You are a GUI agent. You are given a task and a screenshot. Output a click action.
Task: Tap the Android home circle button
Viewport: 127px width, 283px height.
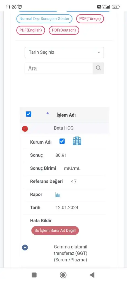click(x=63, y=275)
